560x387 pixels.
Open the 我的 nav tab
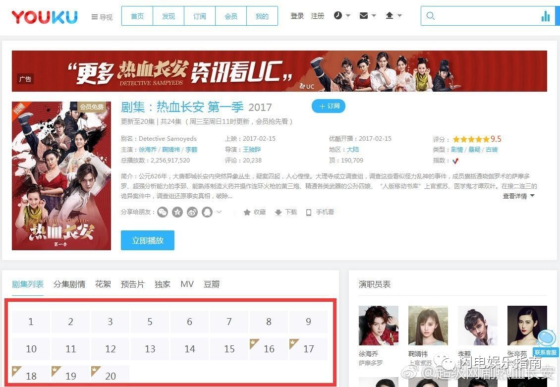pyautogui.click(x=262, y=16)
